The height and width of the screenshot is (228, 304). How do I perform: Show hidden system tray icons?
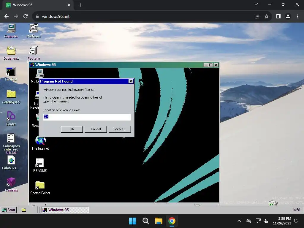click(x=239, y=221)
